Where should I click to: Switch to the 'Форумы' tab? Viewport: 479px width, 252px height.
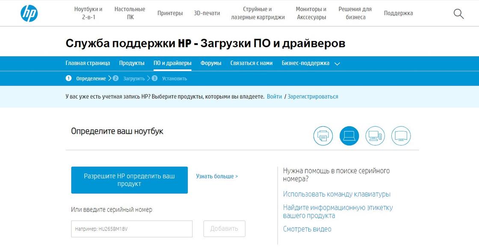tap(211, 63)
